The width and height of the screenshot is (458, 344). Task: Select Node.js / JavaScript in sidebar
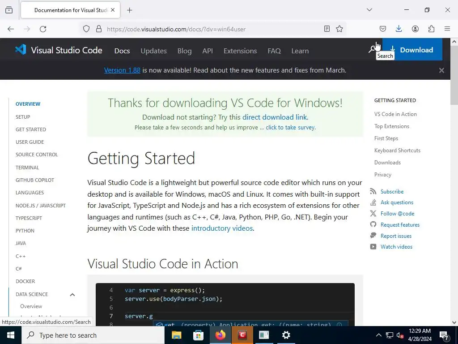click(41, 206)
